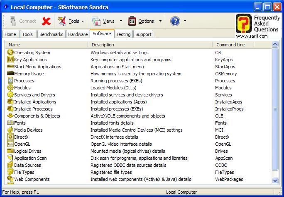Click the Connect toolbar button
This screenshot has width=284, height=197.
coord(23,21)
